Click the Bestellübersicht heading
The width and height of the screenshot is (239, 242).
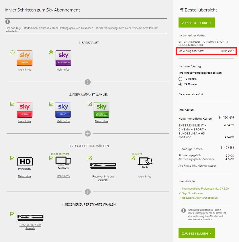click(x=201, y=10)
